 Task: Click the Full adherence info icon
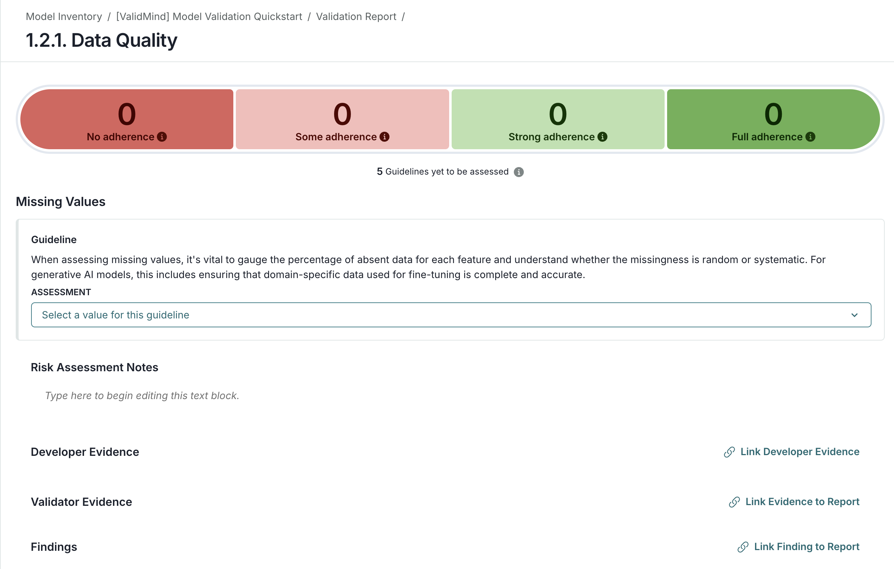coord(810,137)
